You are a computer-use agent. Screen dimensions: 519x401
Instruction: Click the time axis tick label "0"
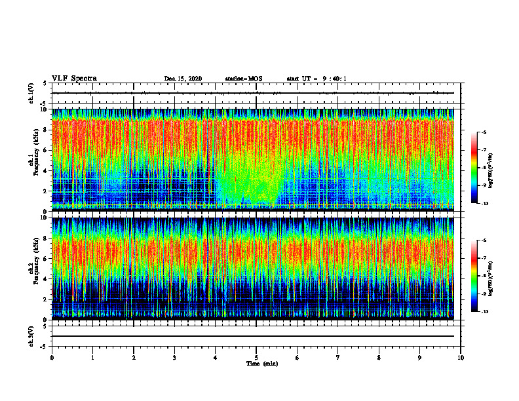52,358
